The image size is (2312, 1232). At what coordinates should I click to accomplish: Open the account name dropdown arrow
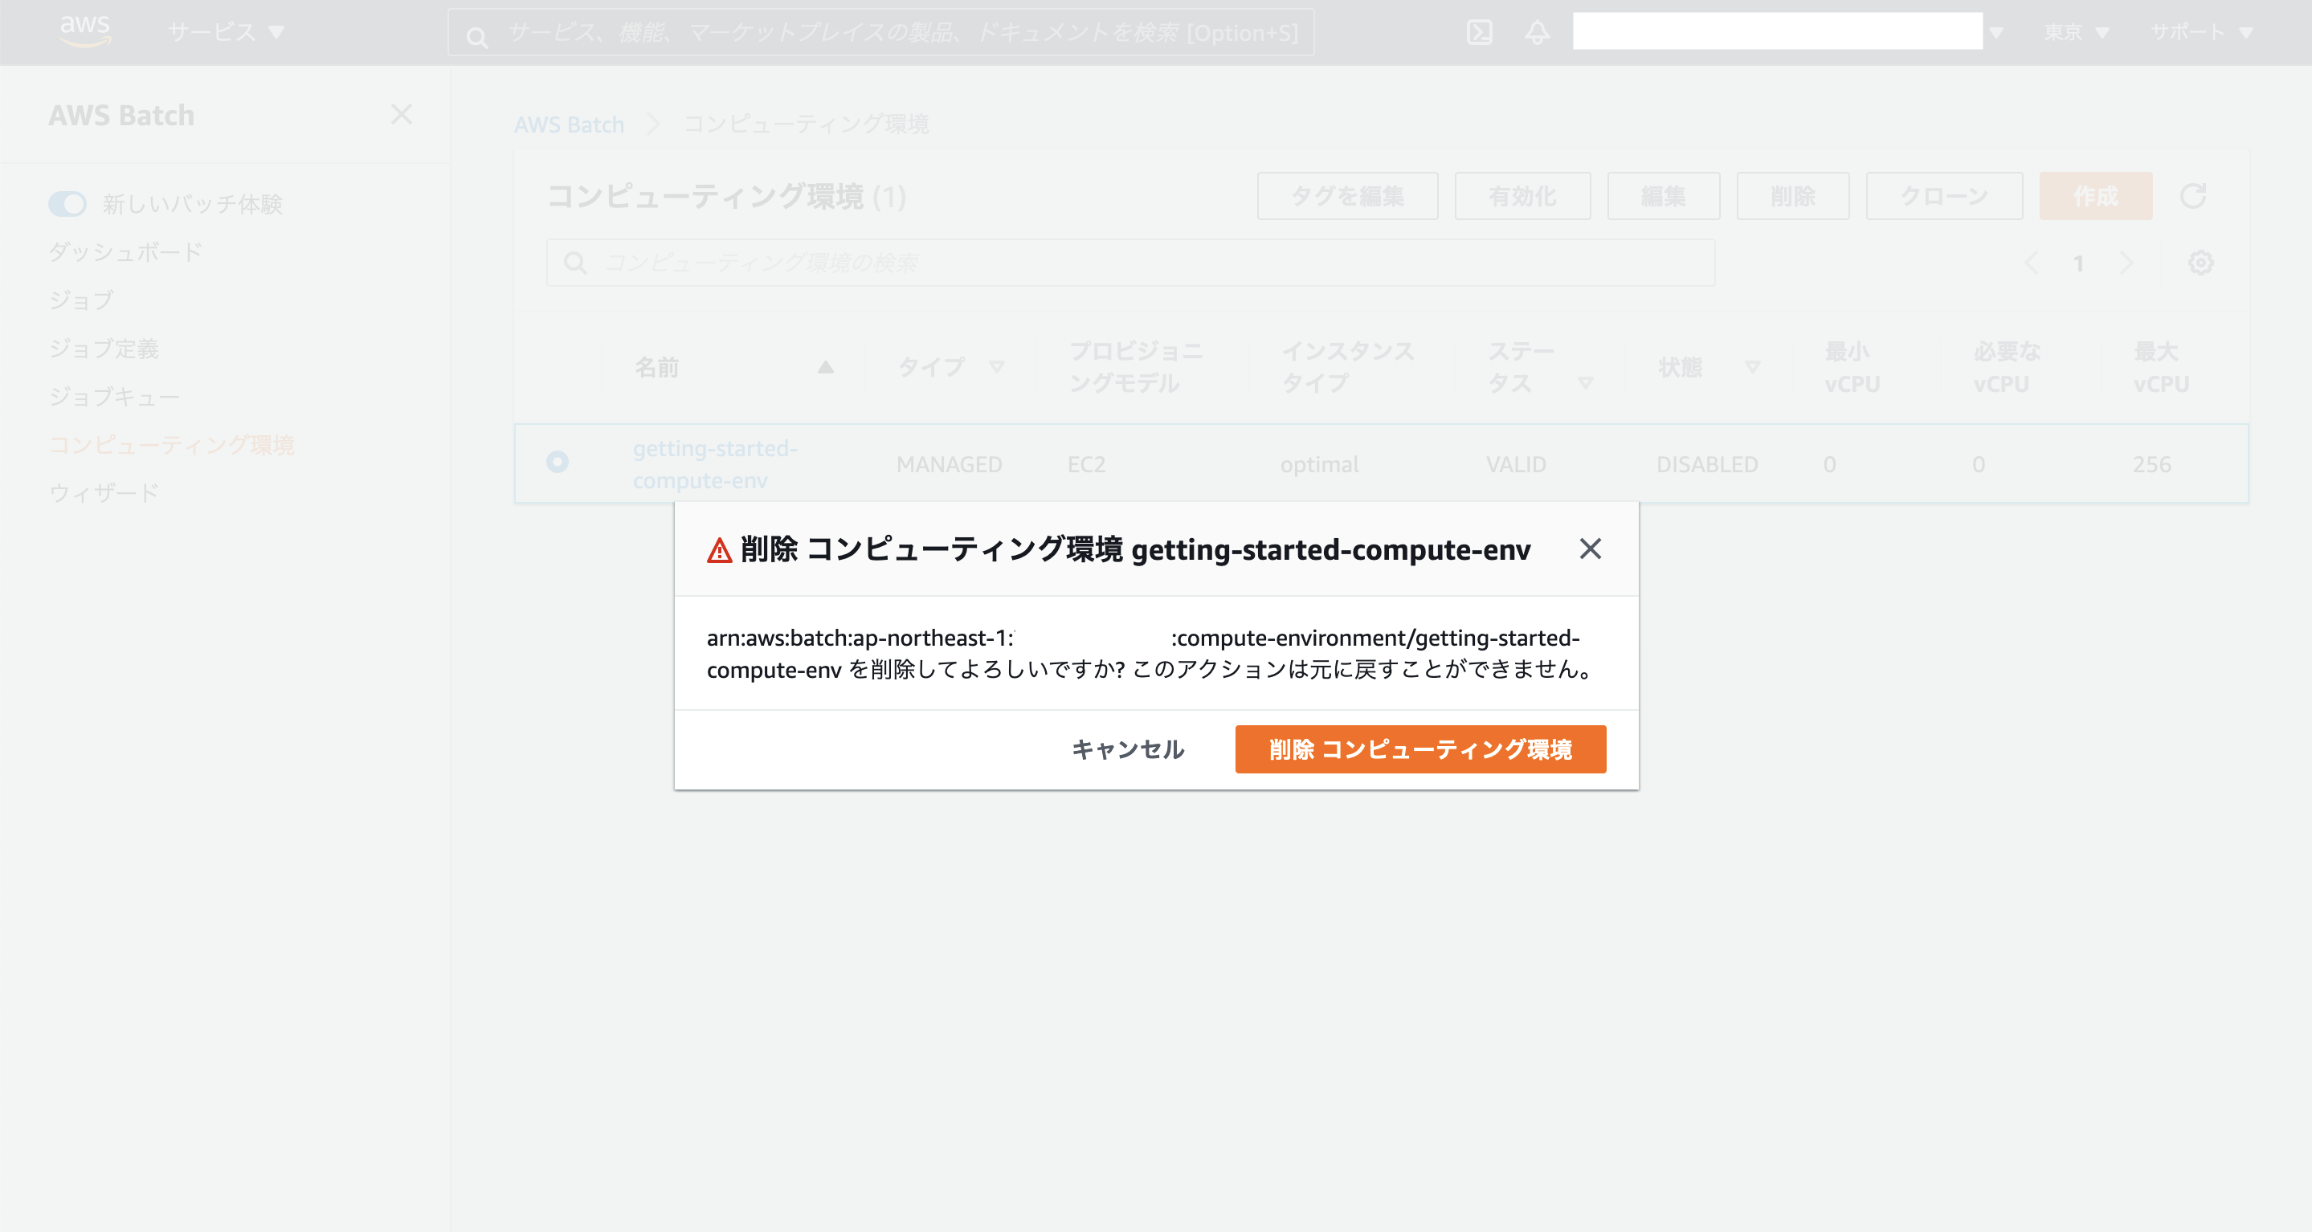click(x=1996, y=33)
